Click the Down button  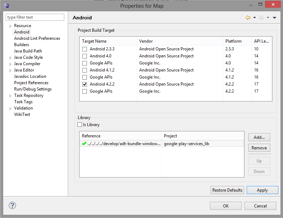pos(259,172)
